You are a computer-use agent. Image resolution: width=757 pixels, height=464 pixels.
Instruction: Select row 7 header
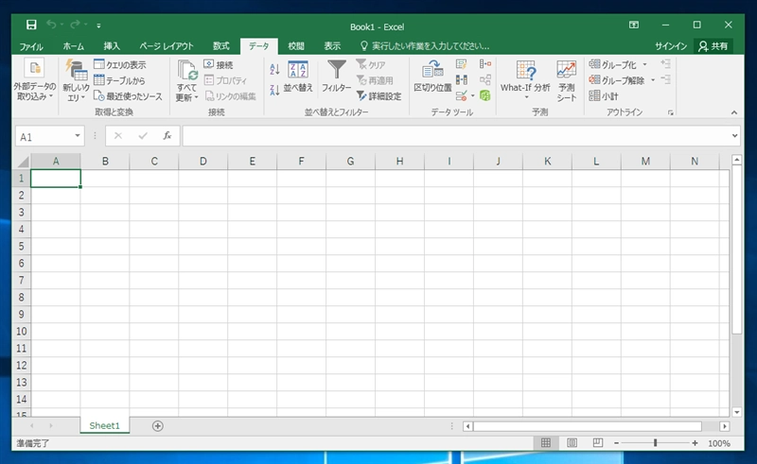[x=21, y=281]
